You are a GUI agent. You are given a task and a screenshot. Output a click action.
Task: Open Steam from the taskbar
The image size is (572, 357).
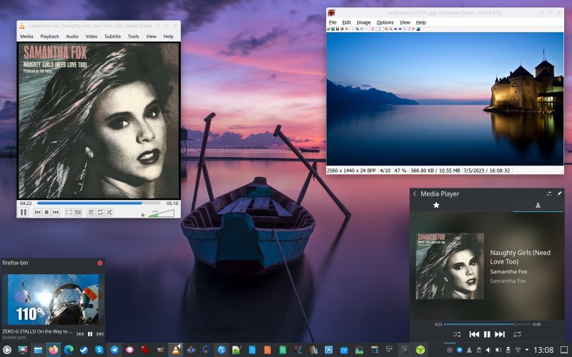tap(84, 350)
